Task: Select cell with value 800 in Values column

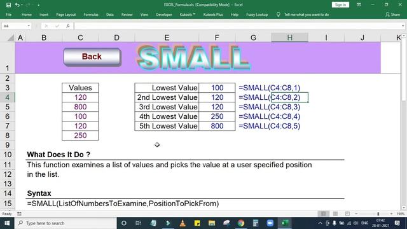Action: pyautogui.click(x=80, y=107)
